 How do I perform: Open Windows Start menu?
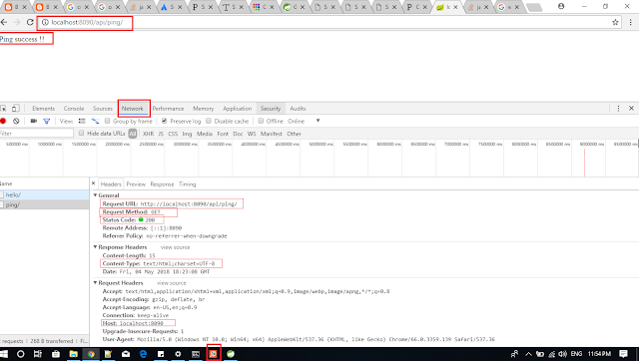[4, 354]
